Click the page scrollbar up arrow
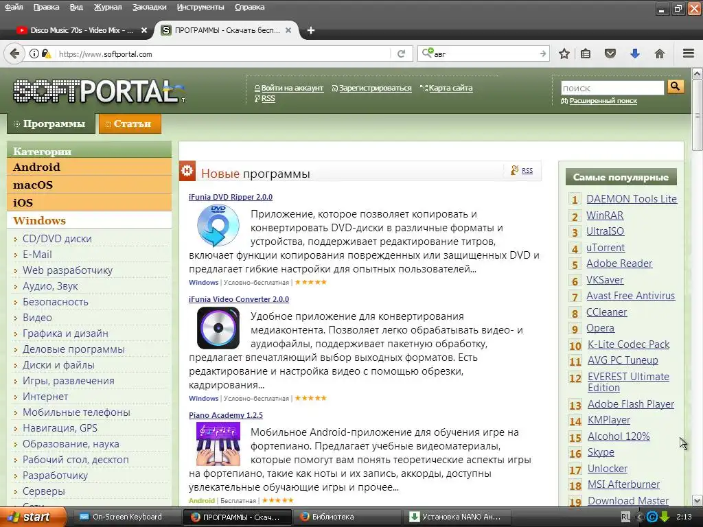 (698, 73)
